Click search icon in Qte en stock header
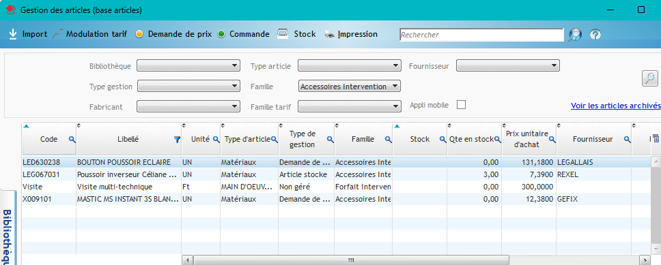The width and height of the screenshot is (661, 265). (x=497, y=139)
